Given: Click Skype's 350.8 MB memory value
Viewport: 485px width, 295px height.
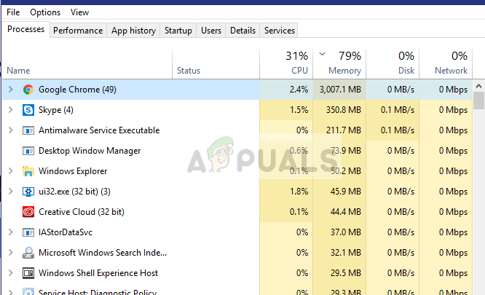Looking at the screenshot, I should pos(344,110).
